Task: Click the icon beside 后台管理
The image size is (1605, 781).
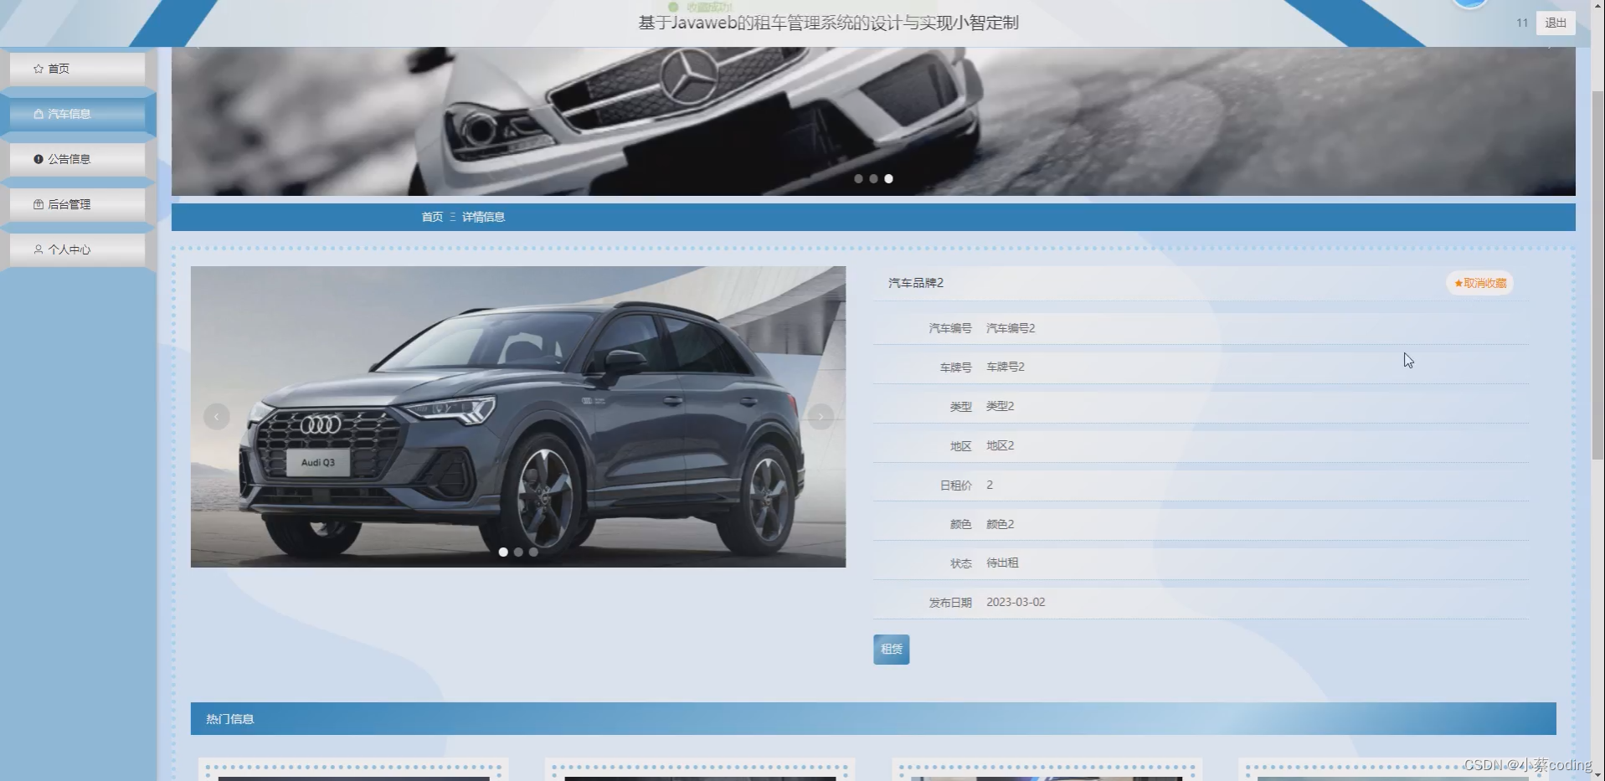Action: coord(39,204)
